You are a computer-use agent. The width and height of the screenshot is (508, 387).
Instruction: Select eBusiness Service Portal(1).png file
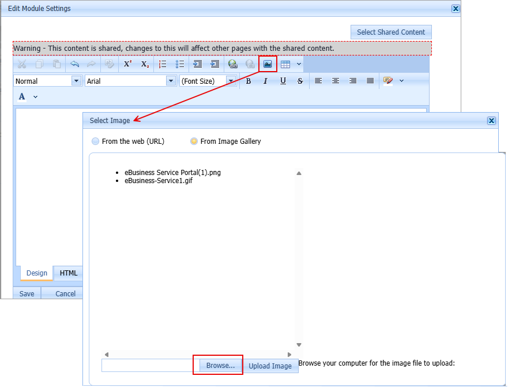172,172
